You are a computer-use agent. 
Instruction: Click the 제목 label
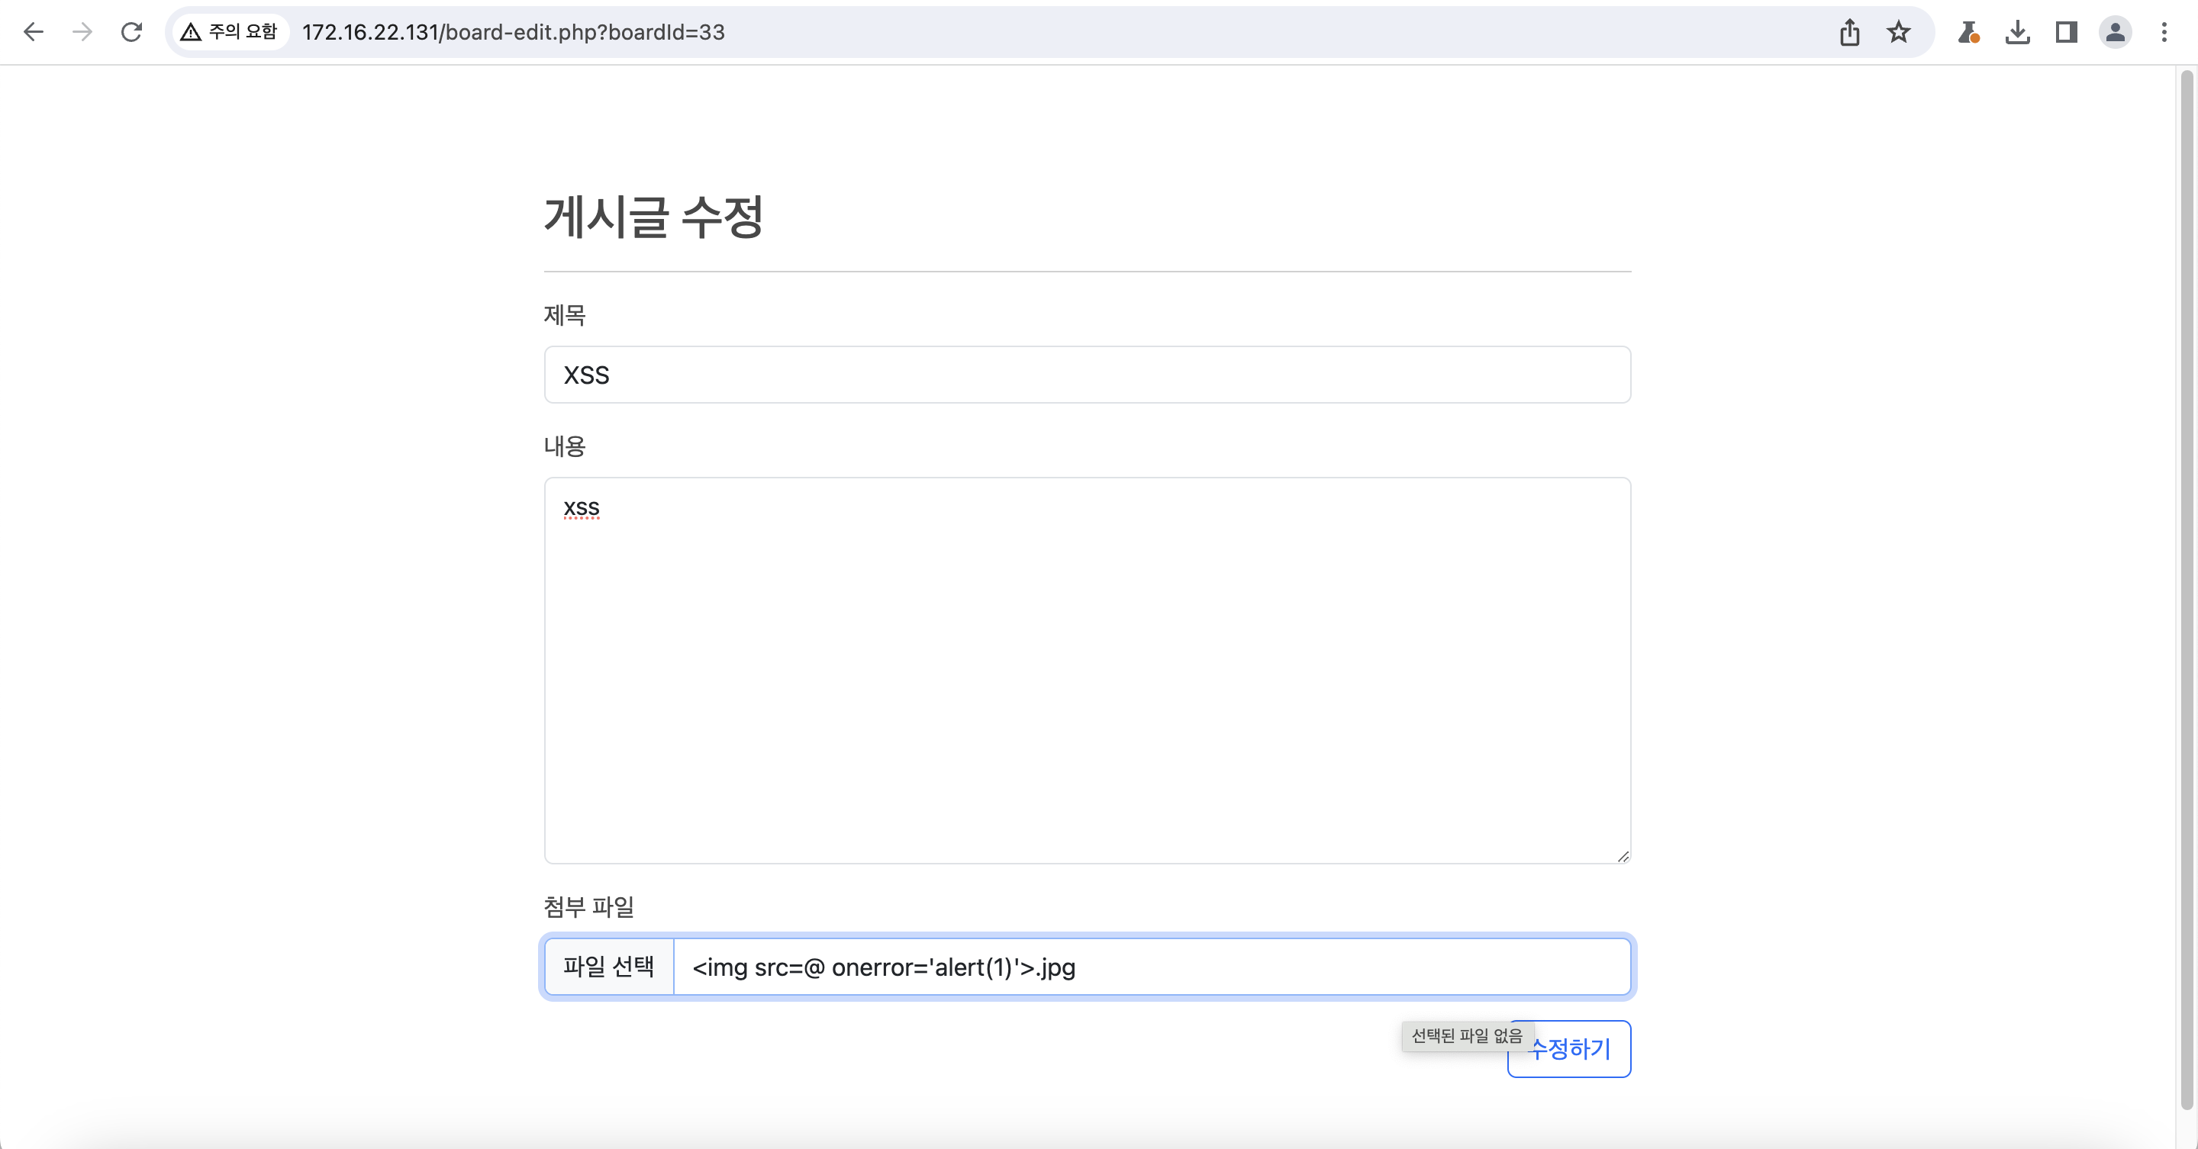pos(565,315)
